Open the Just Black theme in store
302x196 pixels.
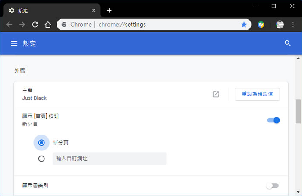216,94
